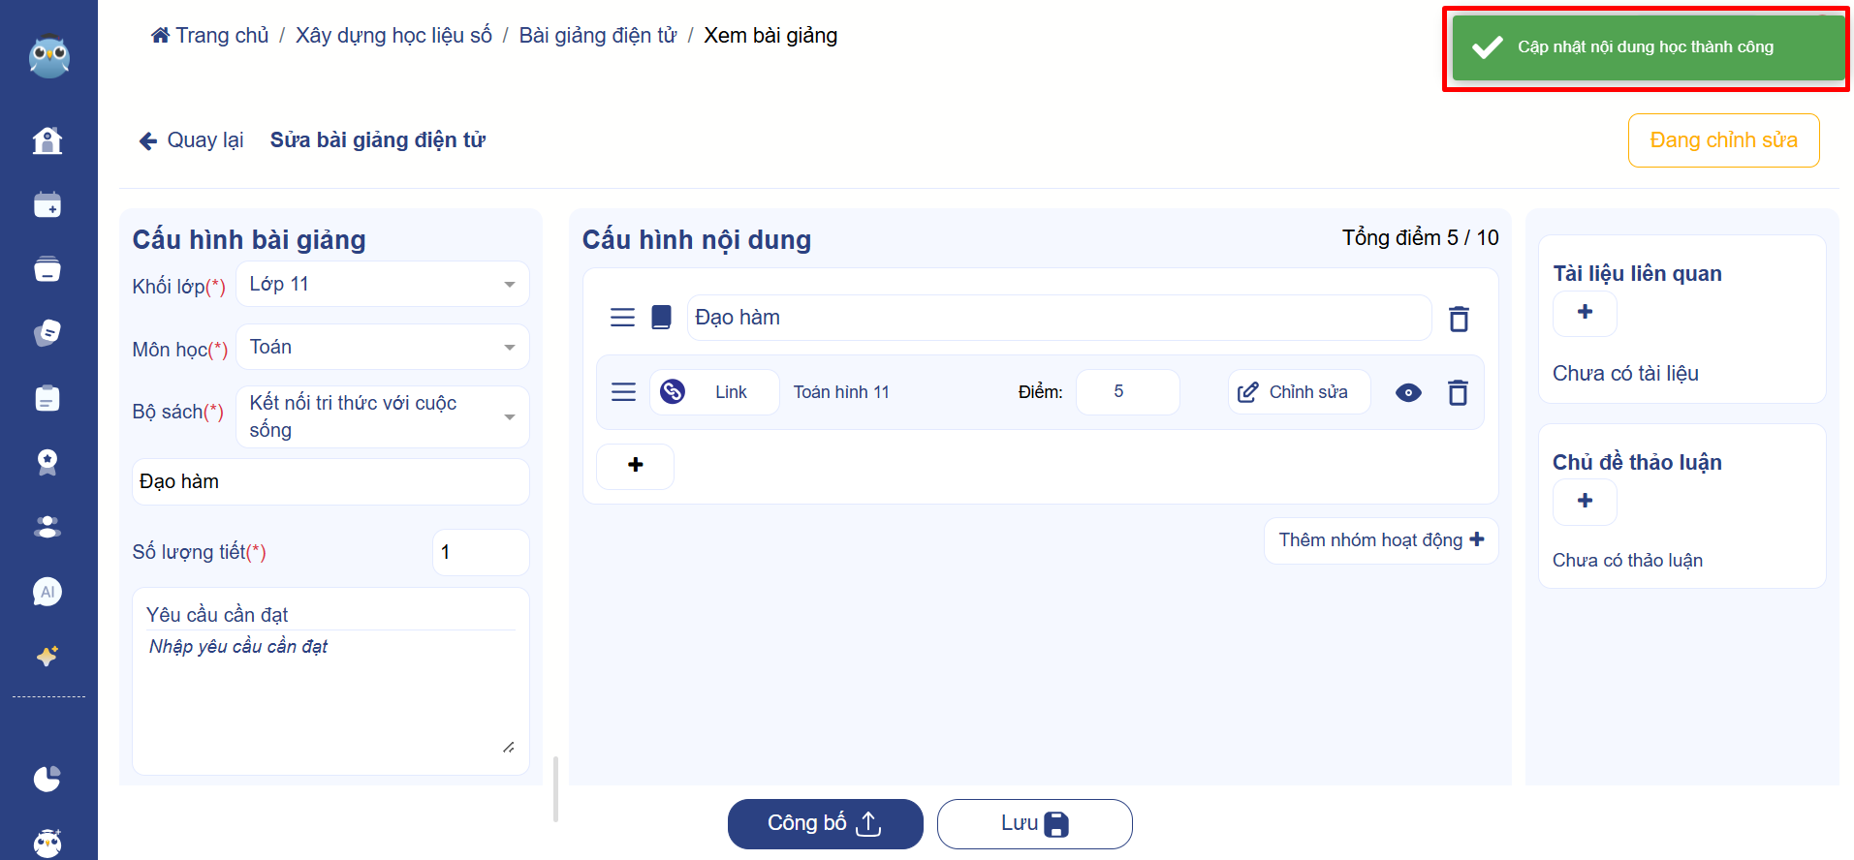Navigate to Bài giảng điện tử breadcrumb
Screen dimensions: 1854x860
click(x=597, y=36)
